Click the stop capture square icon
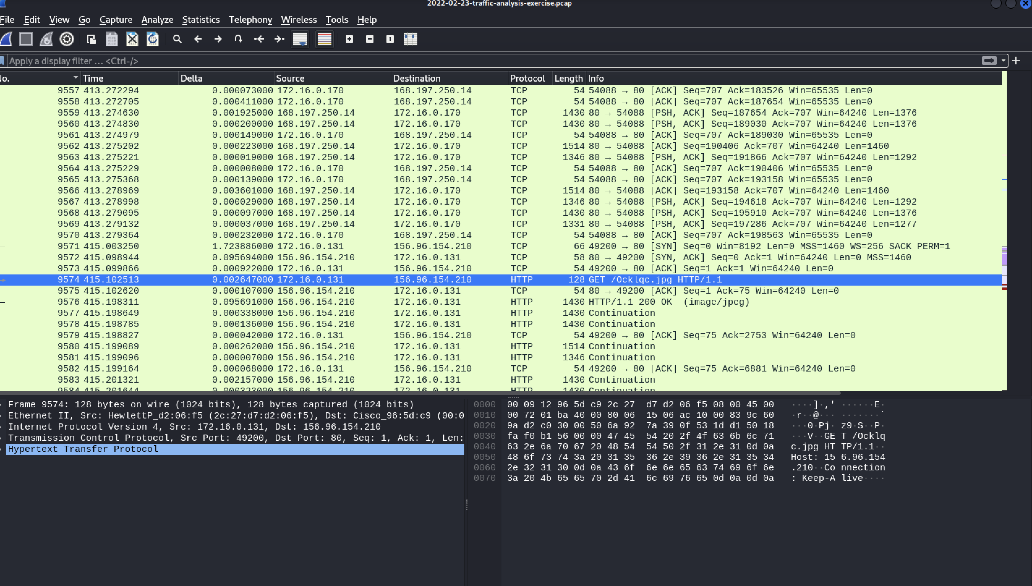Viewport: 1032px width, 586px height. (x=26, y=39)
